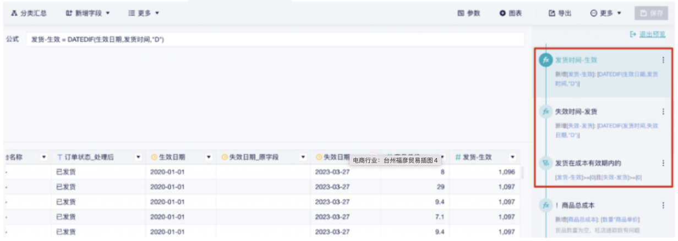Screen dimensions: 678x241
Task: Select the 失效时间-发货 step icon
Action: (545, 111)
